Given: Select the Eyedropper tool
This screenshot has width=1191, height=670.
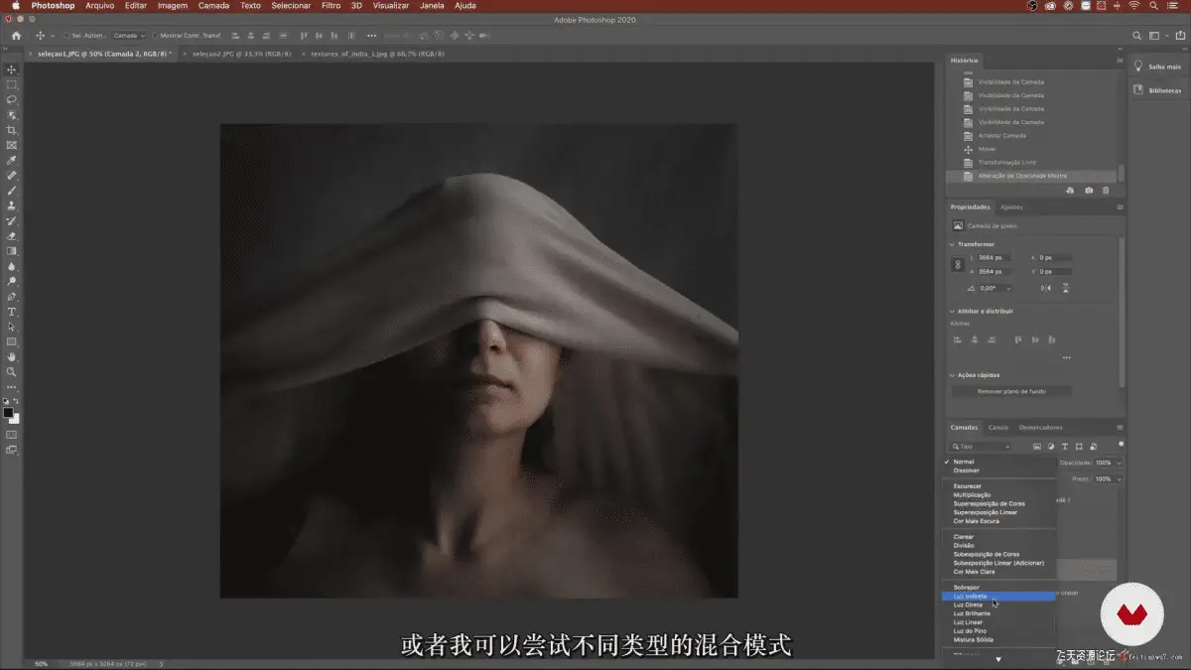Looking at the screenshot, I should point(12,160).
